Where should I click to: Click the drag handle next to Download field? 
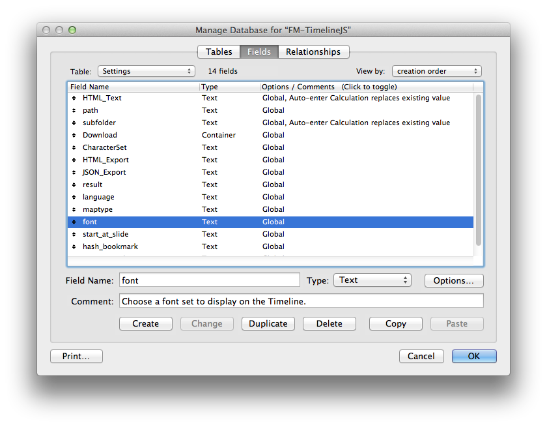(74, 136)
